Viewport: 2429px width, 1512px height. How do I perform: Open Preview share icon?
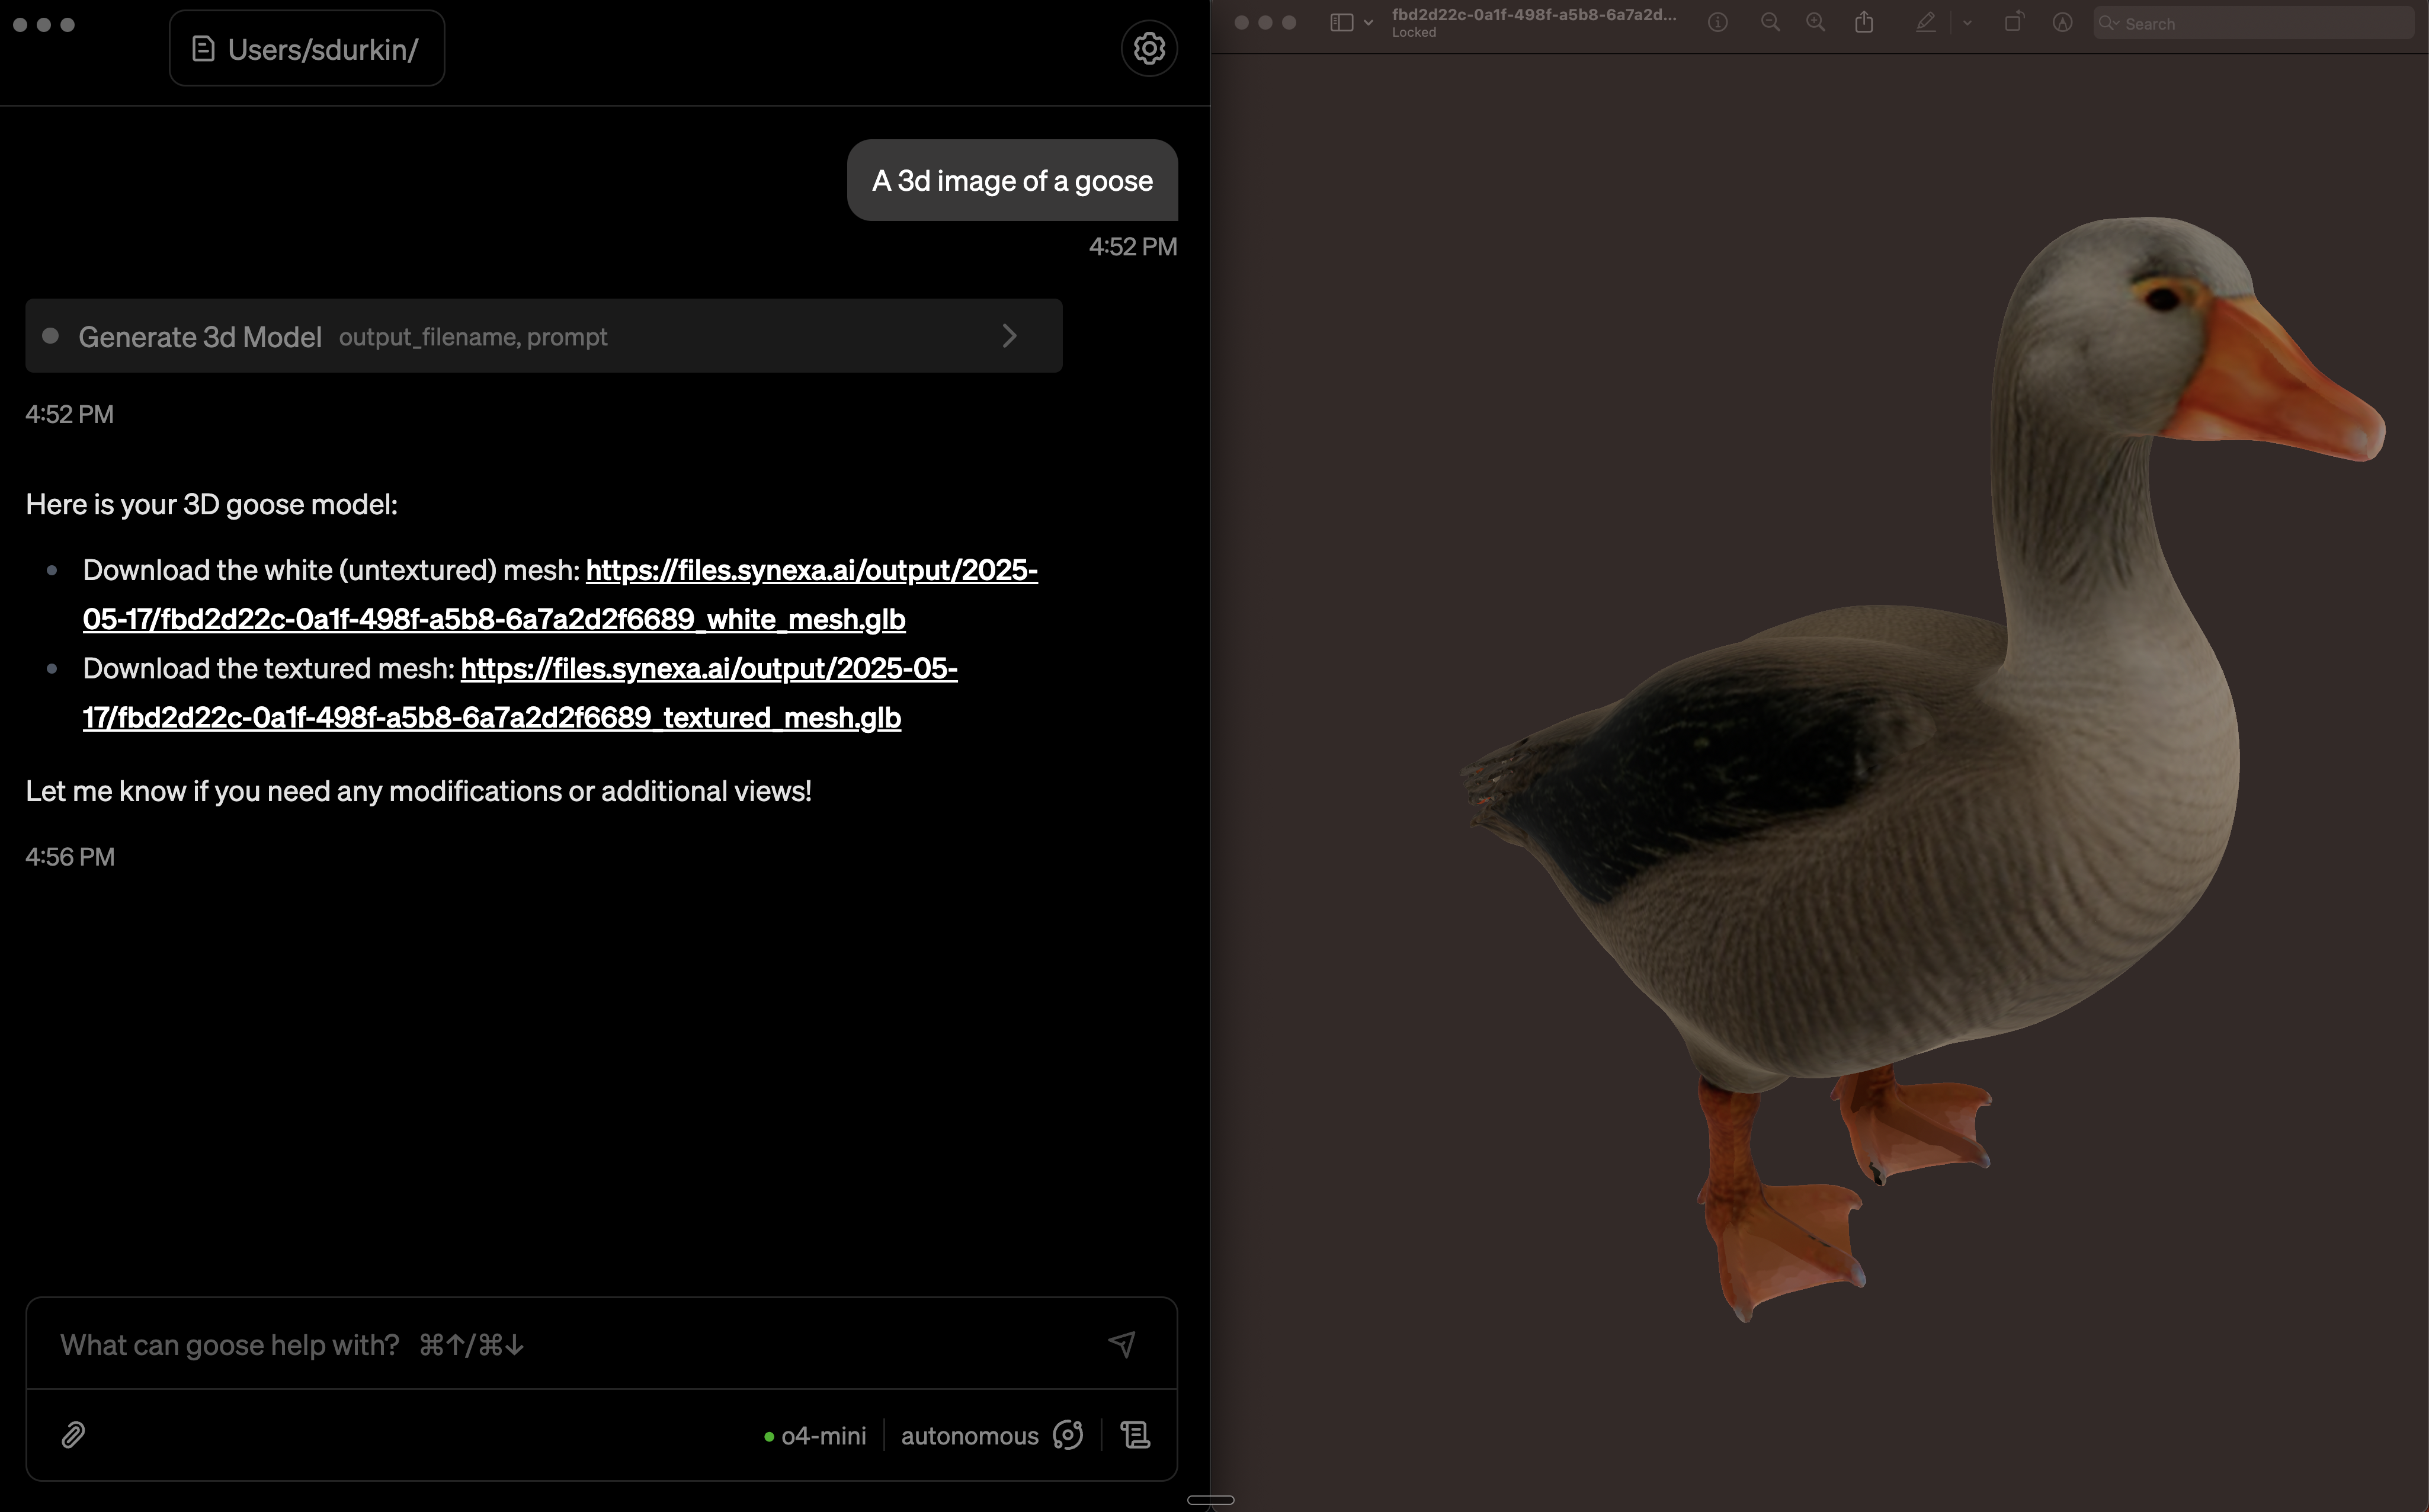[x=1864, y=23]
